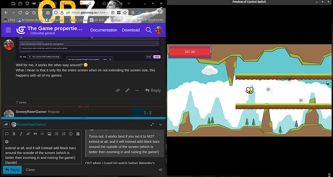
Task: Insert a bulleted list in the composer
Action: (x=56, y=134)
